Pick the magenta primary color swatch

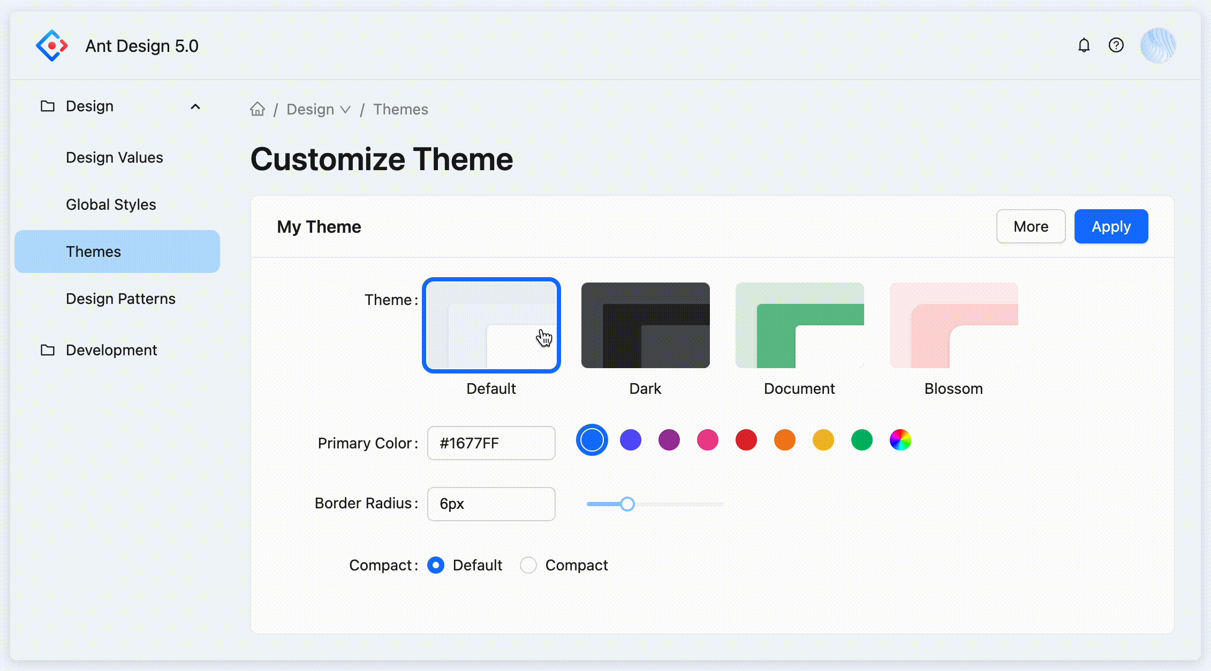(x=669, y=440)
